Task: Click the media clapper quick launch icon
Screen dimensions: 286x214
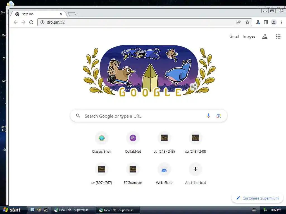Action: point(46,210)
